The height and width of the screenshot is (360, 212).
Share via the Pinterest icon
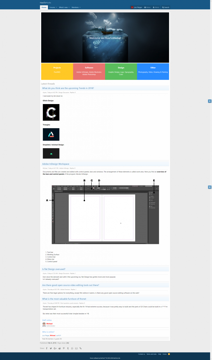(x=64, y=348)
